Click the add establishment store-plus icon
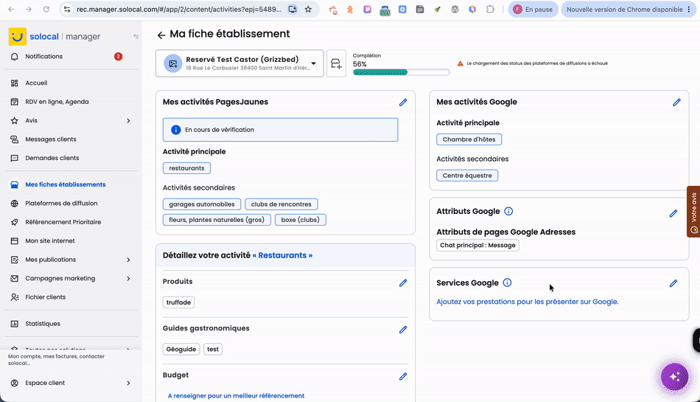This screenshot has width=700, height=402. click(x=336, y=63)
